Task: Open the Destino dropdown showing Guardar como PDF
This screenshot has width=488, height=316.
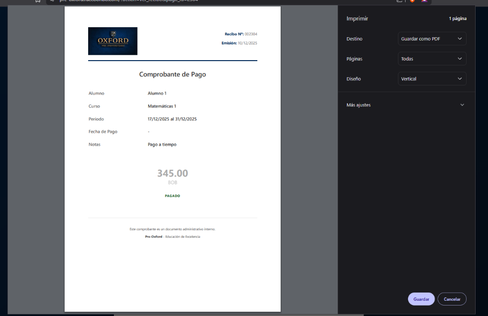Action: click(432, 39)
